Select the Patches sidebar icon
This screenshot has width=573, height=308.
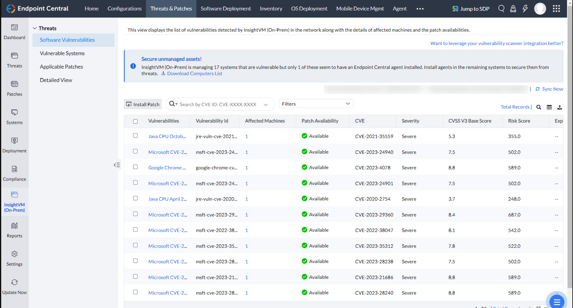pos(14,88)
